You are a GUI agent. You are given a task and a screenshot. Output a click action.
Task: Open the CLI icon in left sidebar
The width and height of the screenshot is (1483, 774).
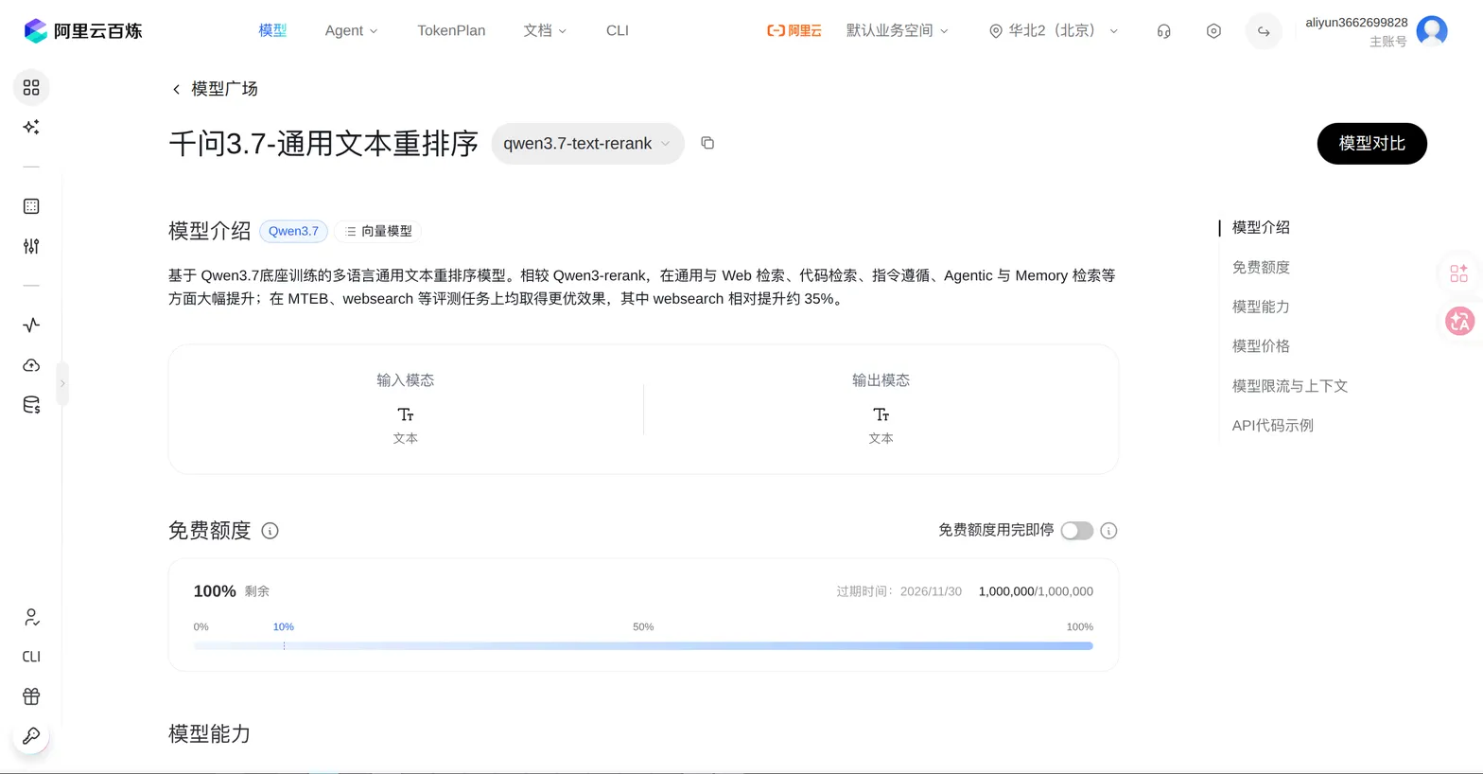point(31,657)
